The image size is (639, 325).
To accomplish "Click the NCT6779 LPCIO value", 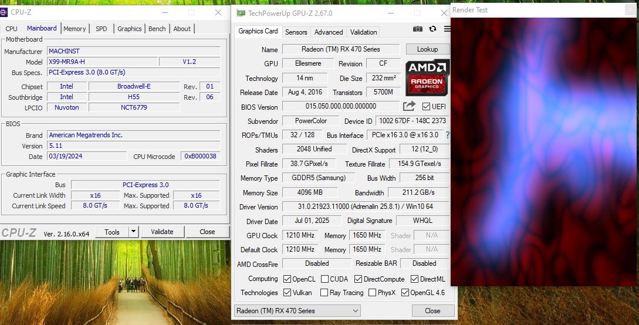I will click(x=134, y=107).
